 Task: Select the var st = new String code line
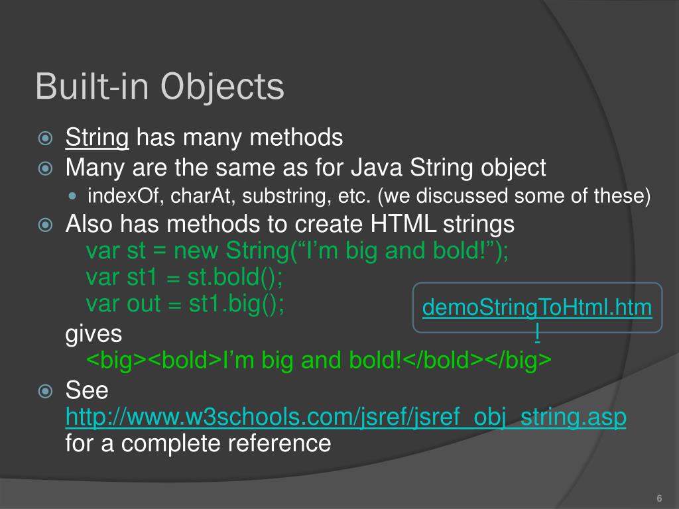coord(297,251)
